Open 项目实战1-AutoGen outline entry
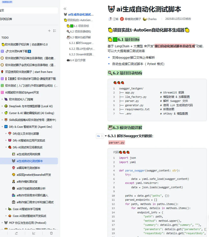 click(x=78, y=20)
